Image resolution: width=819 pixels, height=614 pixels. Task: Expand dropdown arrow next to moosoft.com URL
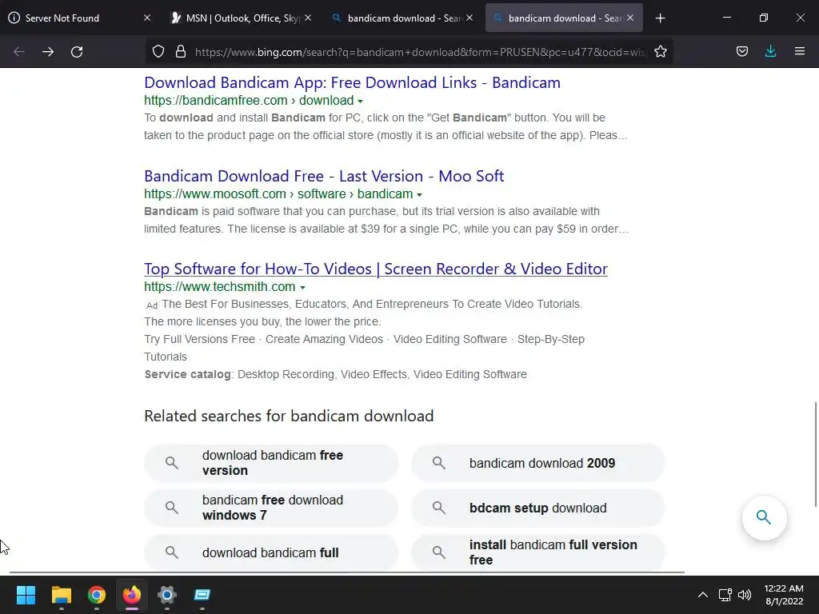419,195
